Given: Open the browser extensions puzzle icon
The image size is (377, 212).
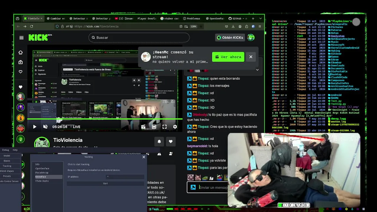Looking at the screenshot, I should (247, 26).
